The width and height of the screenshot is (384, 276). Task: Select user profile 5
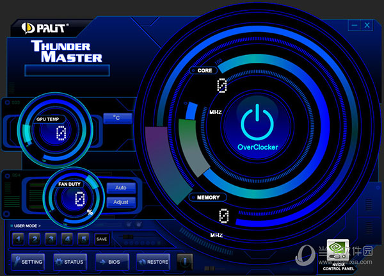(x=83, y=239)
